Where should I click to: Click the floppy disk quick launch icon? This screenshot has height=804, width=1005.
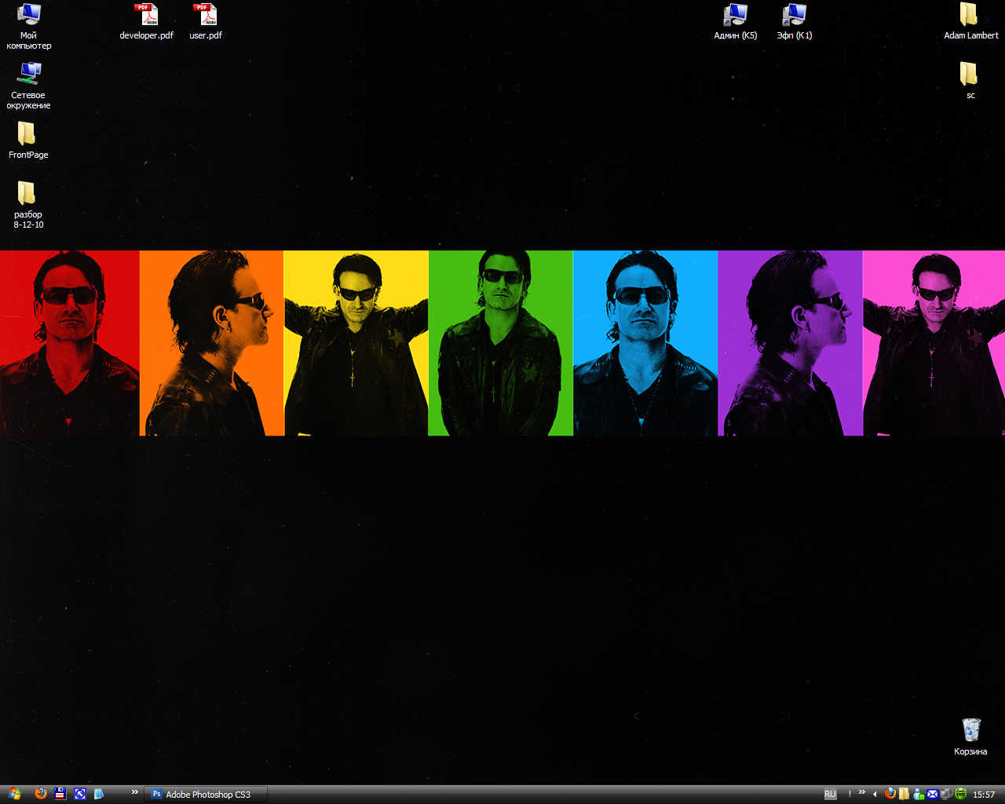point(60,794)
